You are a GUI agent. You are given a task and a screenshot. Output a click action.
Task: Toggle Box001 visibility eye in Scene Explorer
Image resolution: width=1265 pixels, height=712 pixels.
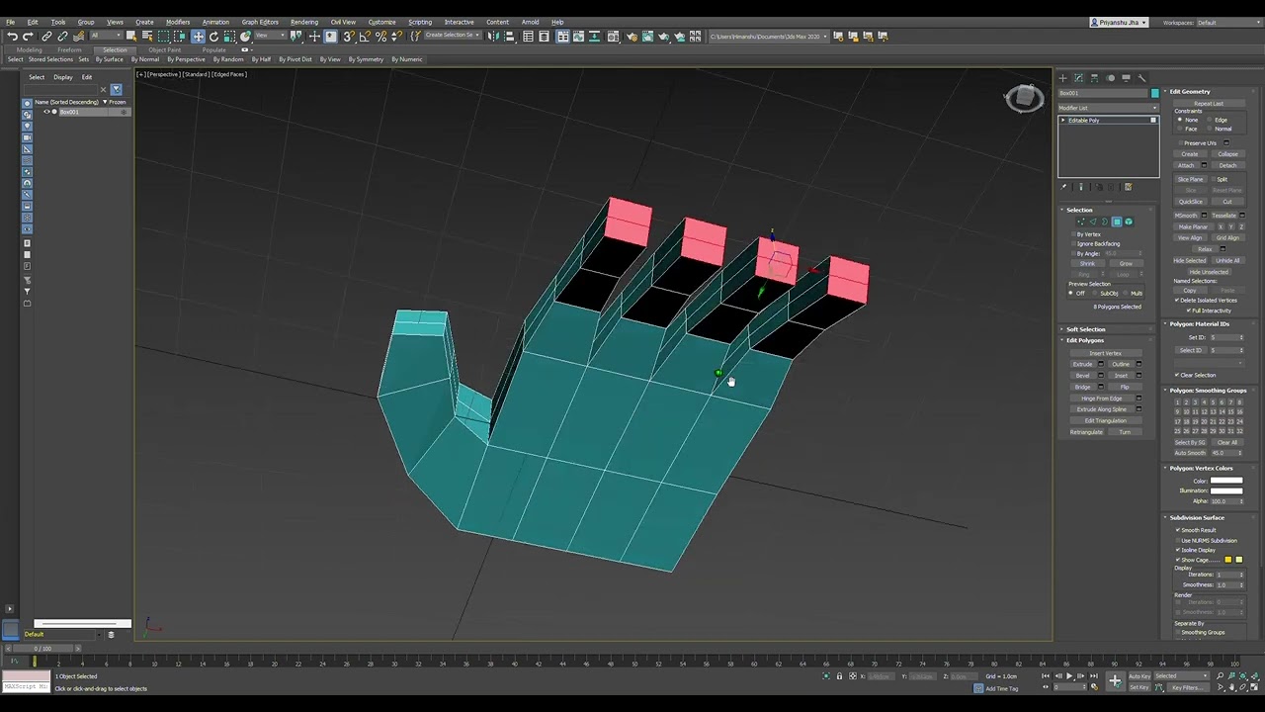pyautogui.click(x=46, y=112)
